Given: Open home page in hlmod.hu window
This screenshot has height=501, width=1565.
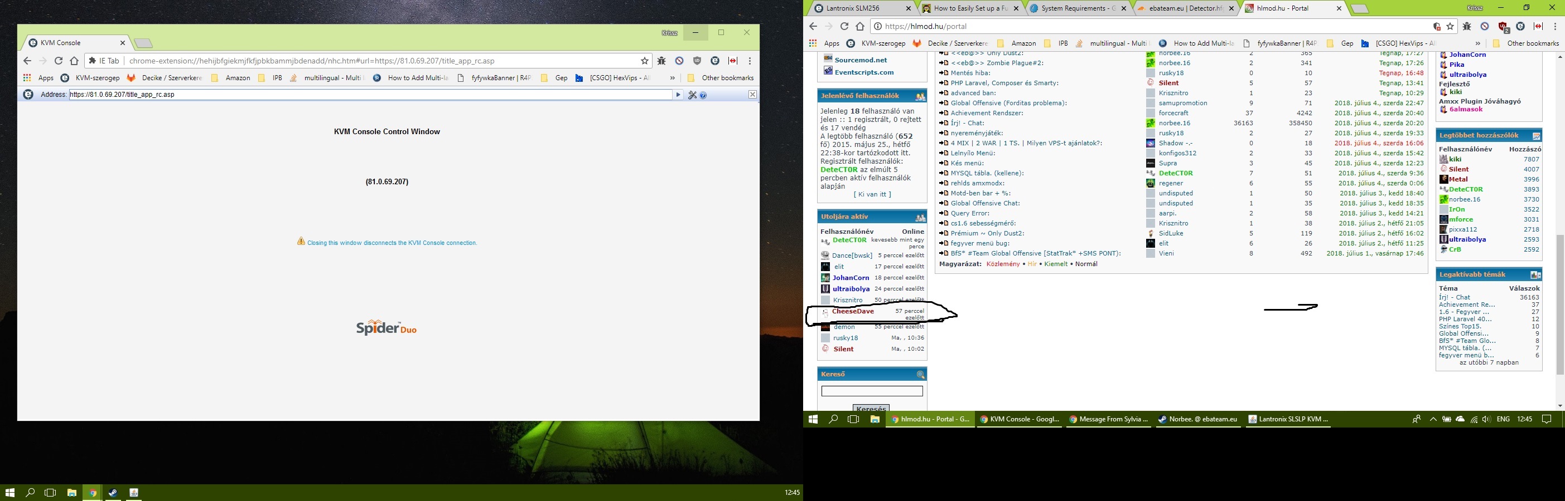Looking at the screenshot, I should [x=859, y=26].
